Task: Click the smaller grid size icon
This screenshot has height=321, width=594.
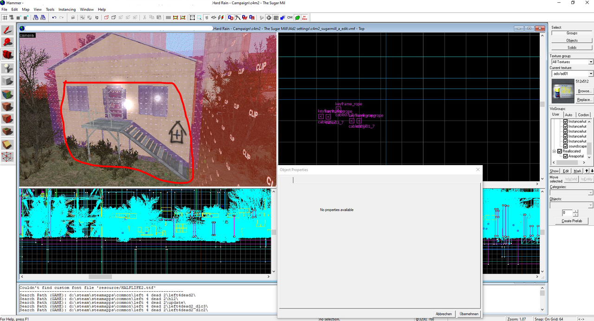Action: point(19,18)
